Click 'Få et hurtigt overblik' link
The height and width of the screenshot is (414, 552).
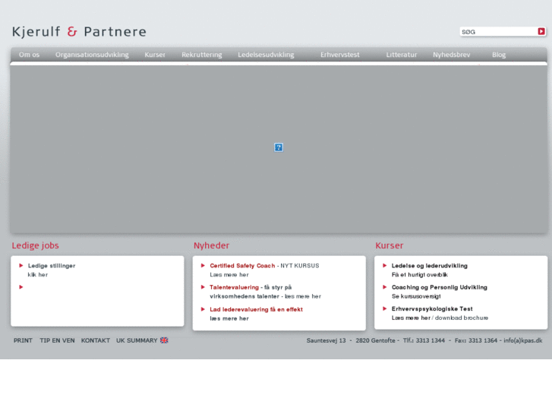click(x=420, y=274)
